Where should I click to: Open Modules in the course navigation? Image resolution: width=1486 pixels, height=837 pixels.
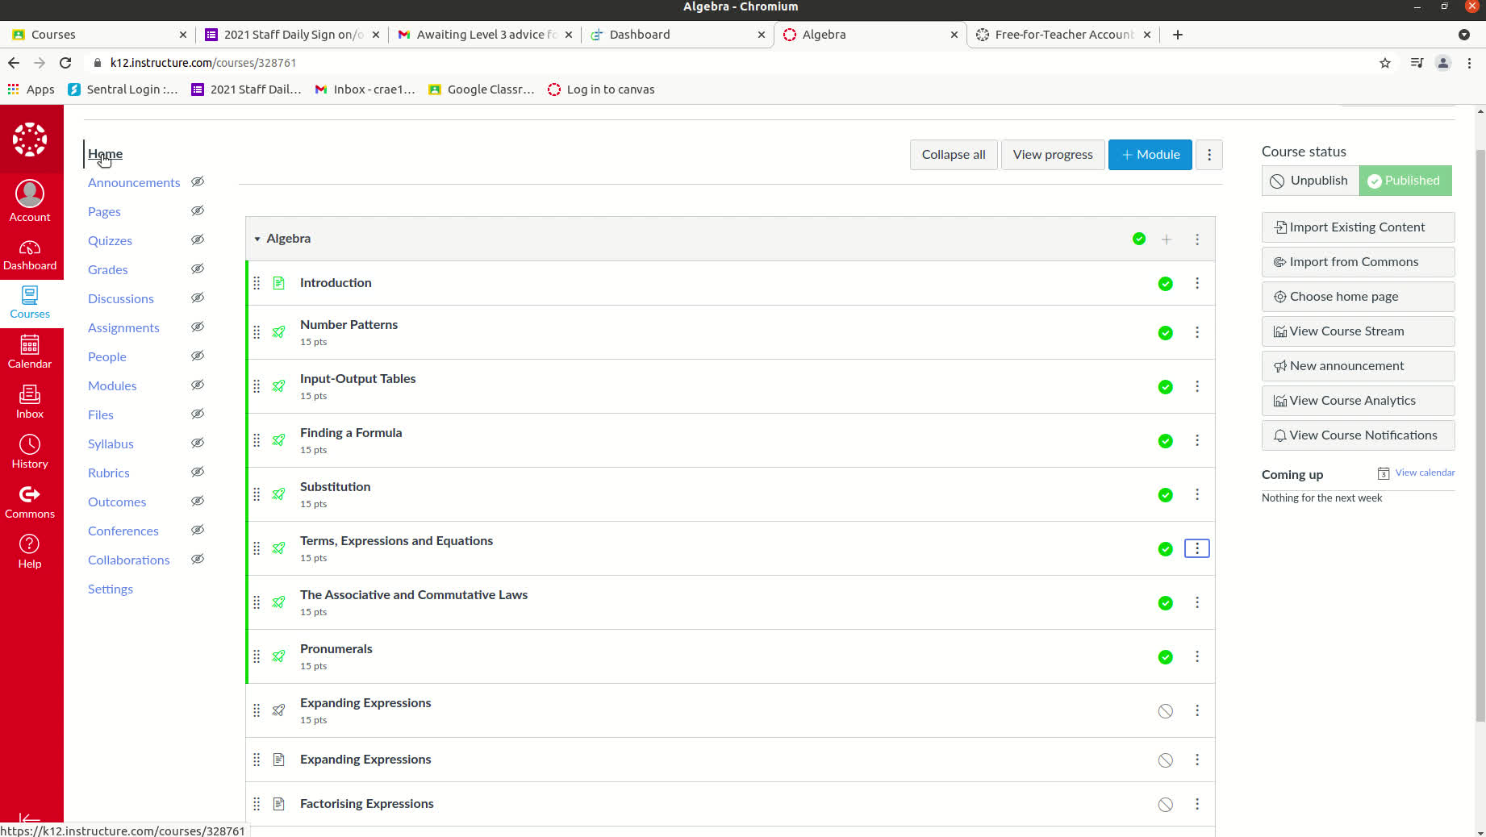112,385
